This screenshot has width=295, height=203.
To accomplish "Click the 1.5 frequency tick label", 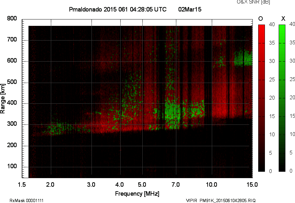I will click(22, 184).
